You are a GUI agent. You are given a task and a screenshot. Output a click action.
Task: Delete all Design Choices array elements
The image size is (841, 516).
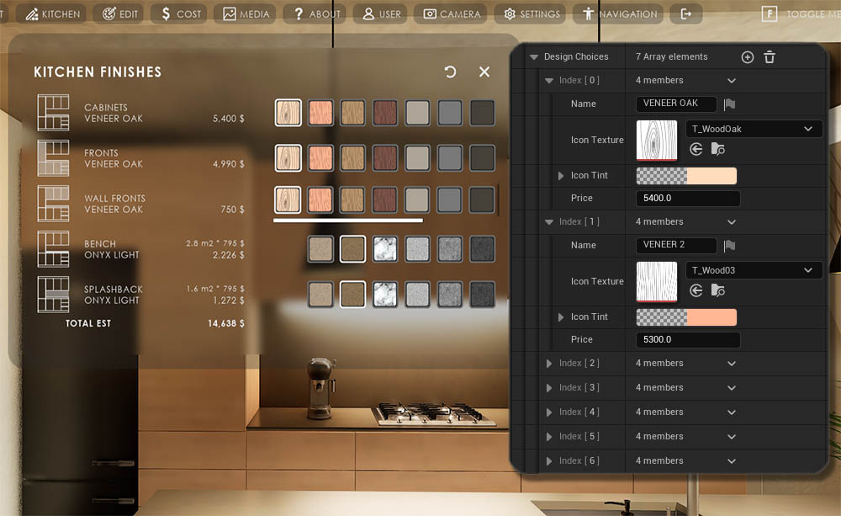pyautogui.click(x=770, y=57)
